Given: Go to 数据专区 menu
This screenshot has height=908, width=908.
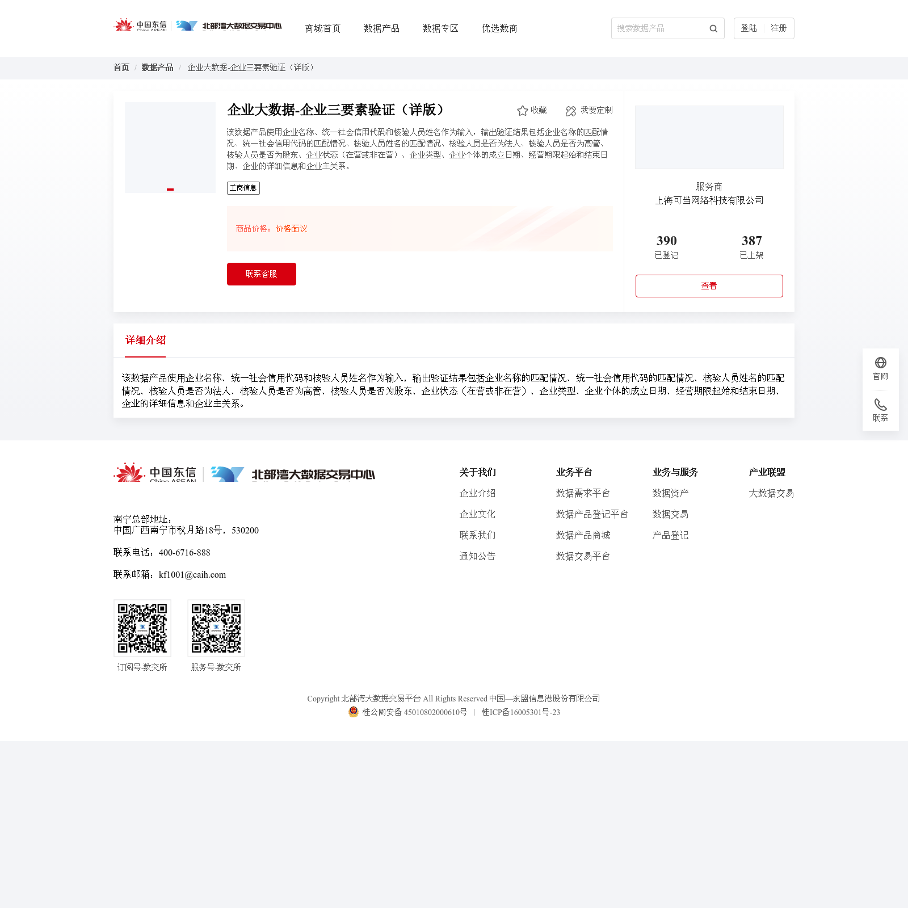Looking at the screenshot, I should 440,28.
